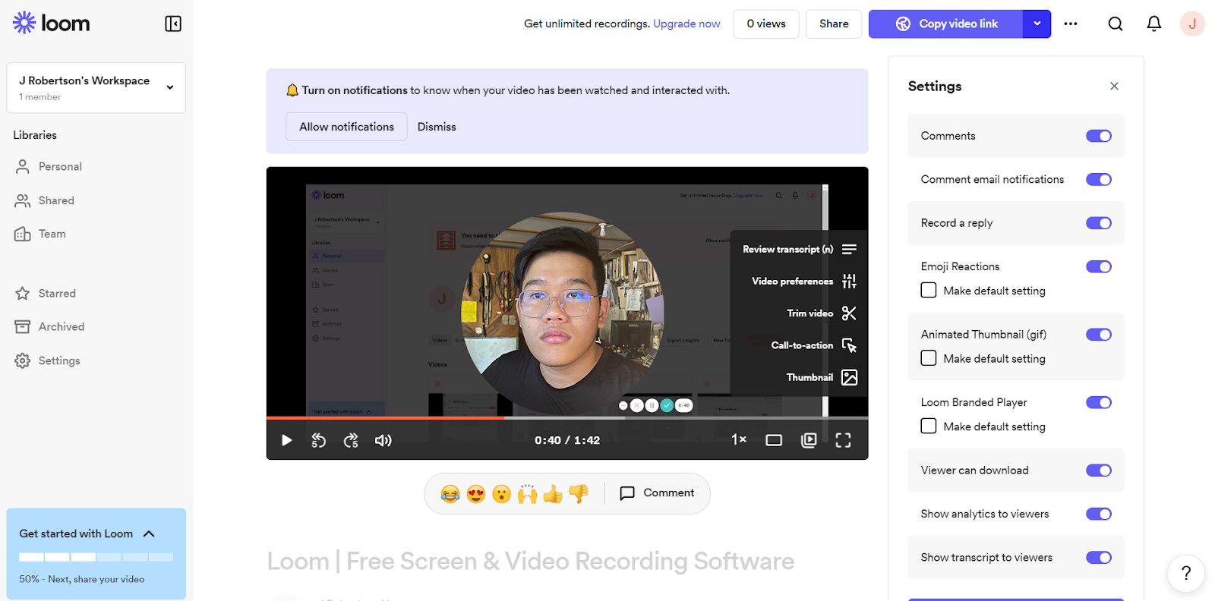
Task: Open picture-in-picture mode
Action: (809, 440)
